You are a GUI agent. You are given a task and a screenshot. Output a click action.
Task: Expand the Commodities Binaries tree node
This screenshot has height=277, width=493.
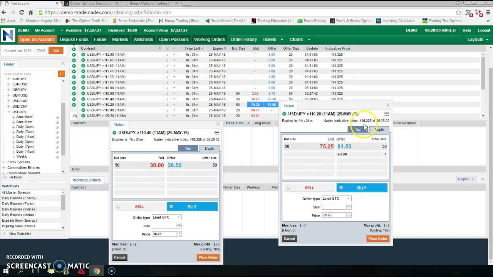tap(4, 168)
